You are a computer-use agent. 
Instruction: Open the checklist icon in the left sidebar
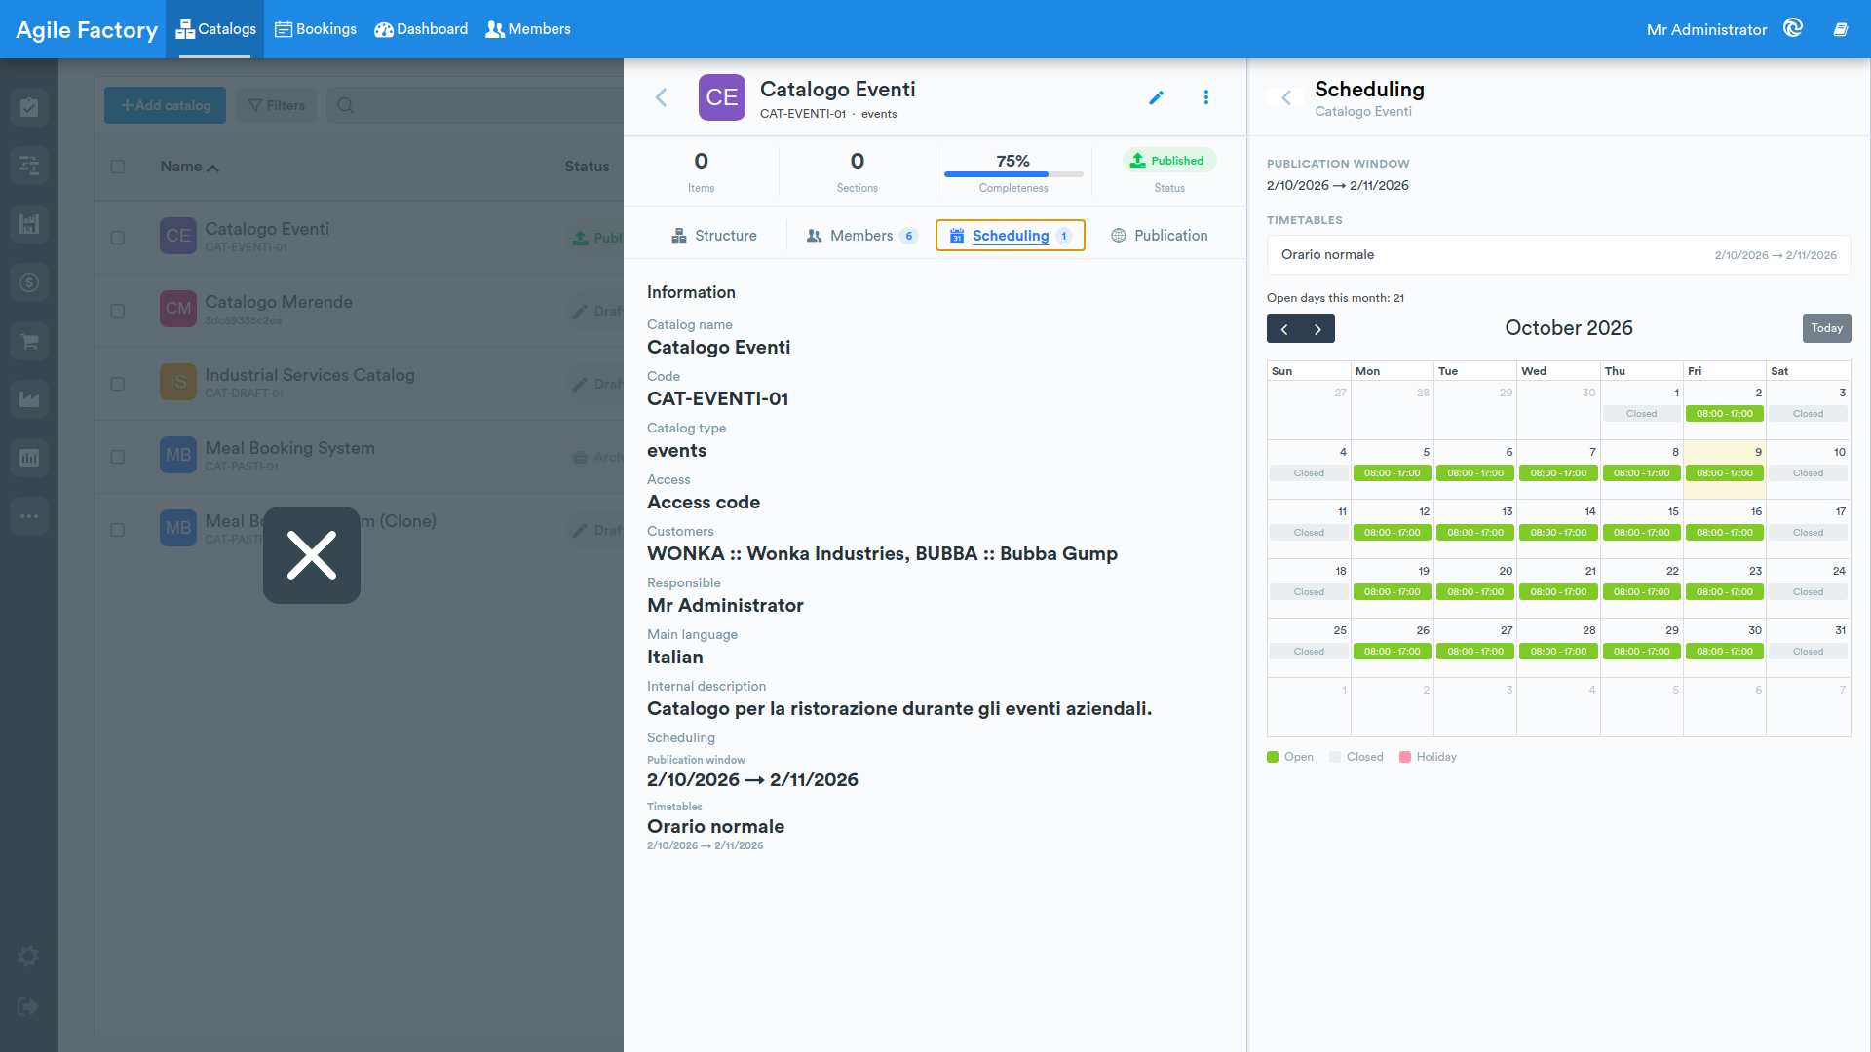pos(29,107)
